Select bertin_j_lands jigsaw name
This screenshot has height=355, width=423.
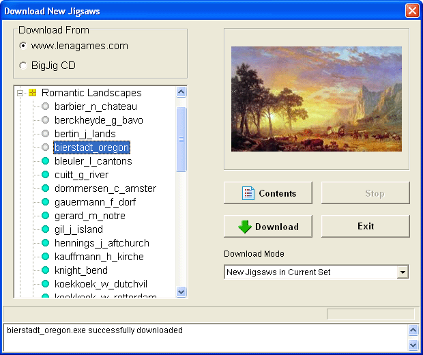coord(85,134)
